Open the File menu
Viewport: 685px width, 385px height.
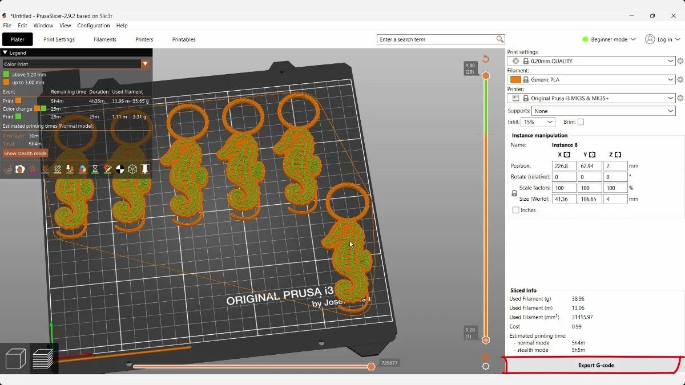(7, 26)
